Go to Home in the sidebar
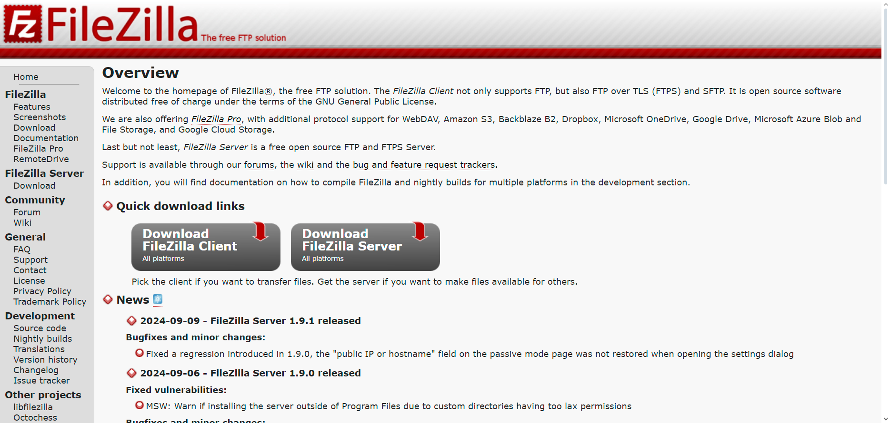890x423 pixels. pyautogui.click(x=26, y=77)
